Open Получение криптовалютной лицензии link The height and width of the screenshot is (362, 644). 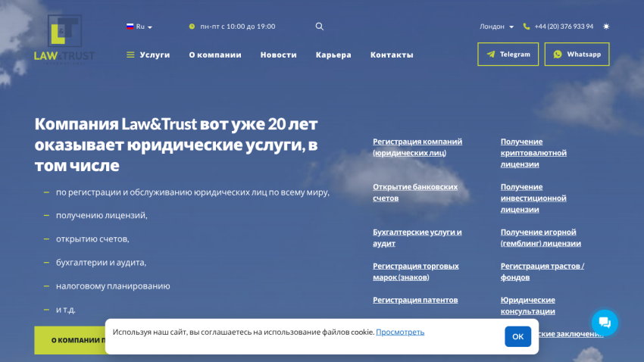point(533,153)
